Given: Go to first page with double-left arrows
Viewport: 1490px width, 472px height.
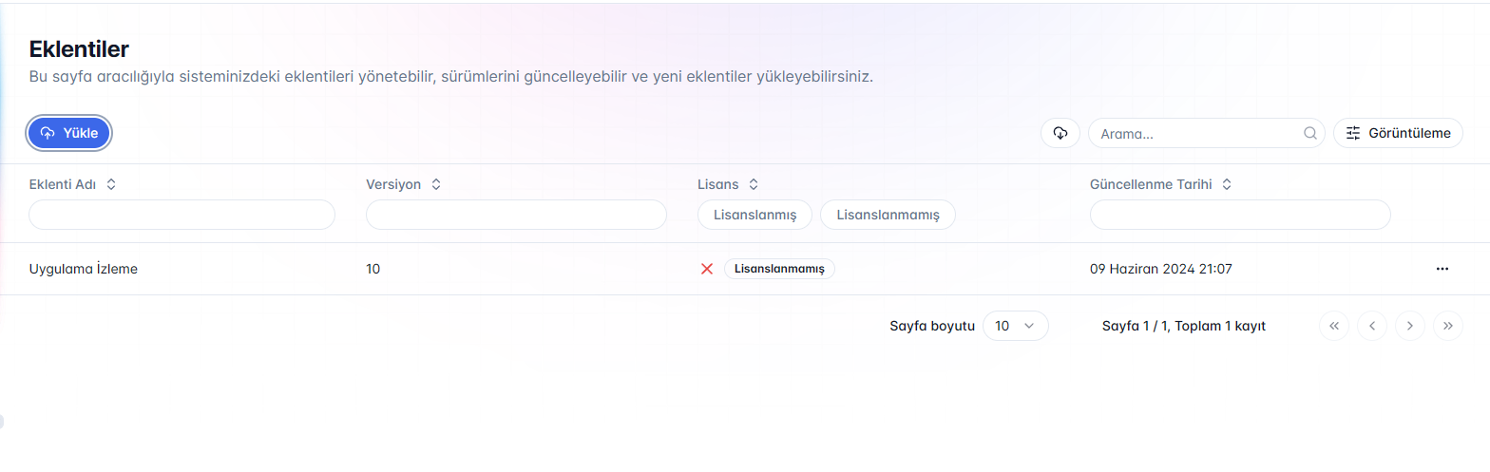Looking at the screenshot, I should [x=1334, y=326].
